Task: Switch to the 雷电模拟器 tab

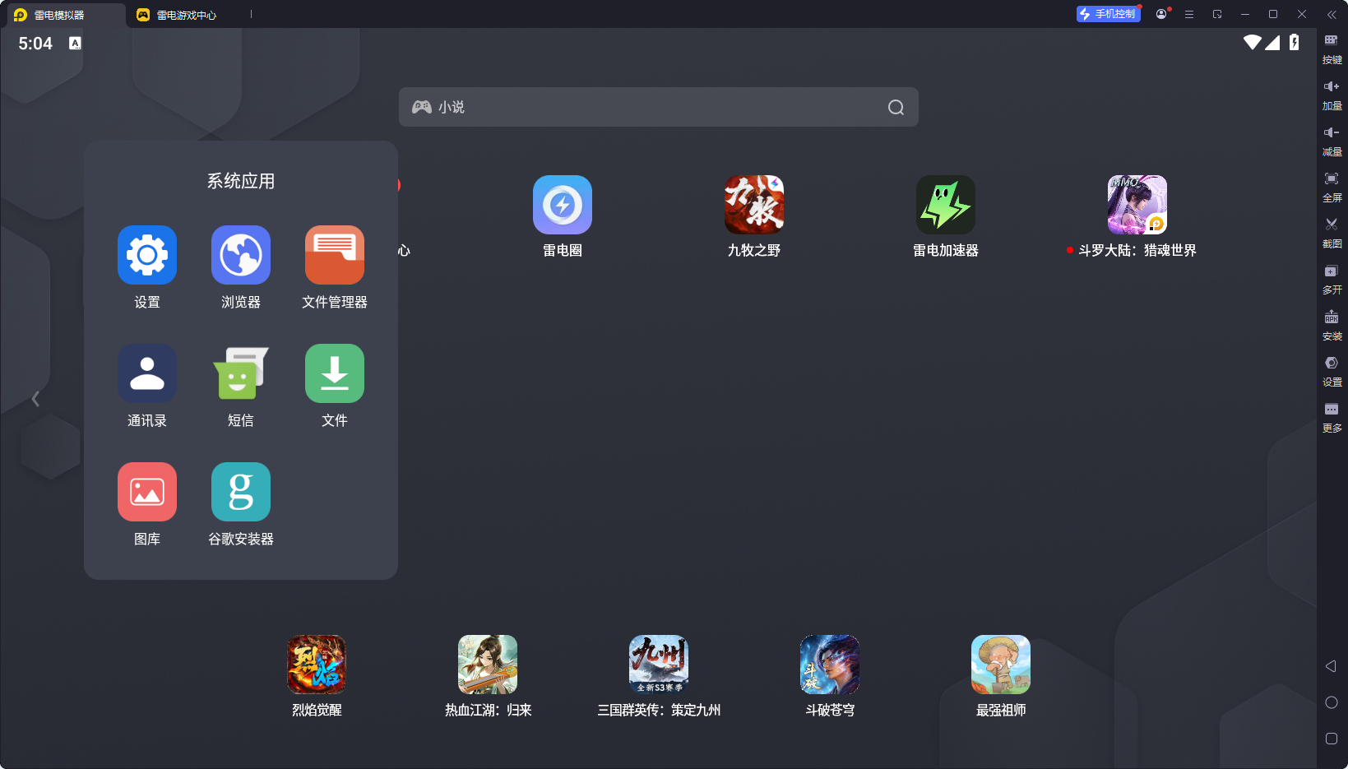Action: 59,15
